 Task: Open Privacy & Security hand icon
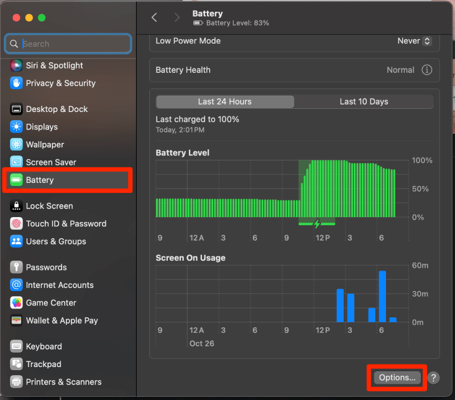point(16,83)
